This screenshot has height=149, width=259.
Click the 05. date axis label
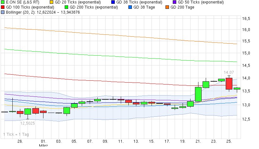tap(74, 141)
